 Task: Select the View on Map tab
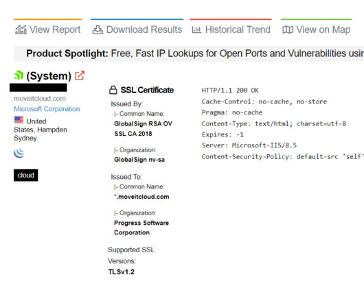(x=316, y=29)
